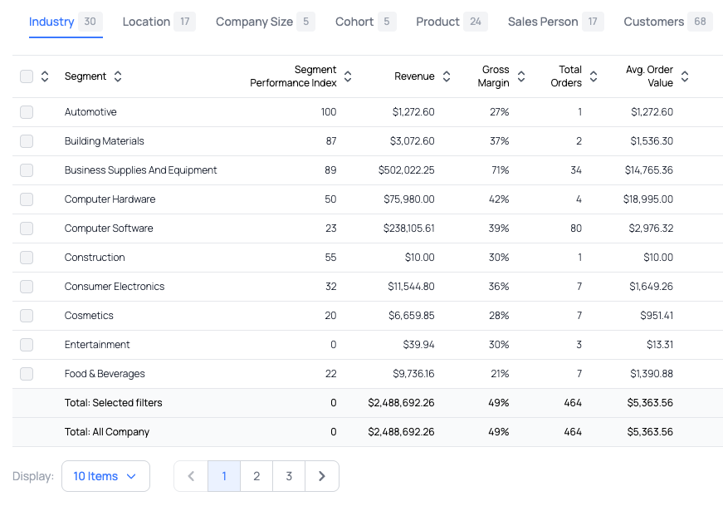
Task: Sort by Avg. Order Value arrows
Action: pyautogui.click(x=685, y=76)
